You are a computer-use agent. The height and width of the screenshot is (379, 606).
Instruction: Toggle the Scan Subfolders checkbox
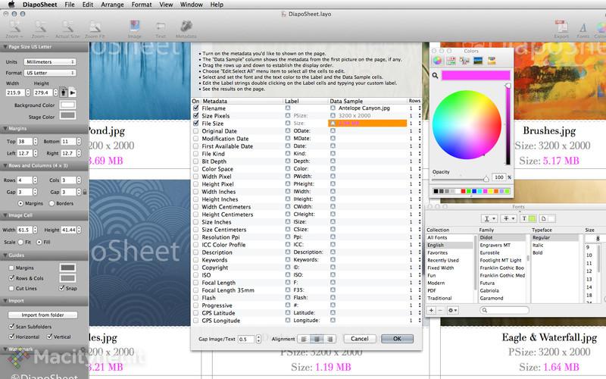point(10,326)
